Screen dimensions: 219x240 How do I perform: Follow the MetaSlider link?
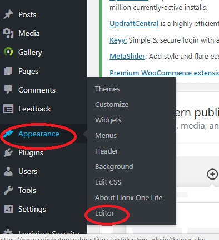click(127, 56)
